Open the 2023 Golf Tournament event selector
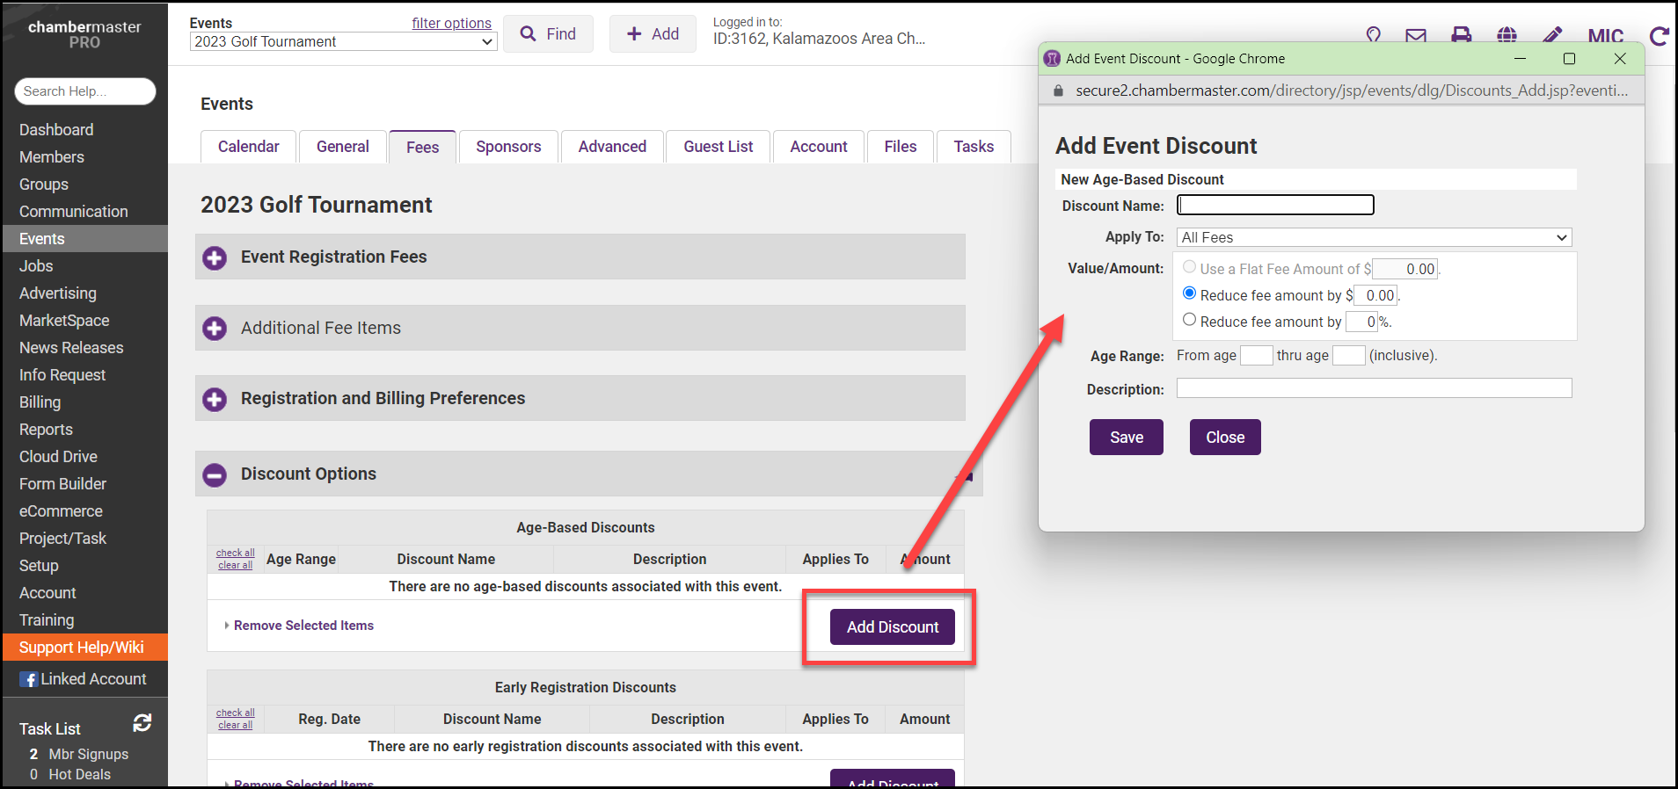Screen dimensions: 1678x789 (x=343, y=41)
